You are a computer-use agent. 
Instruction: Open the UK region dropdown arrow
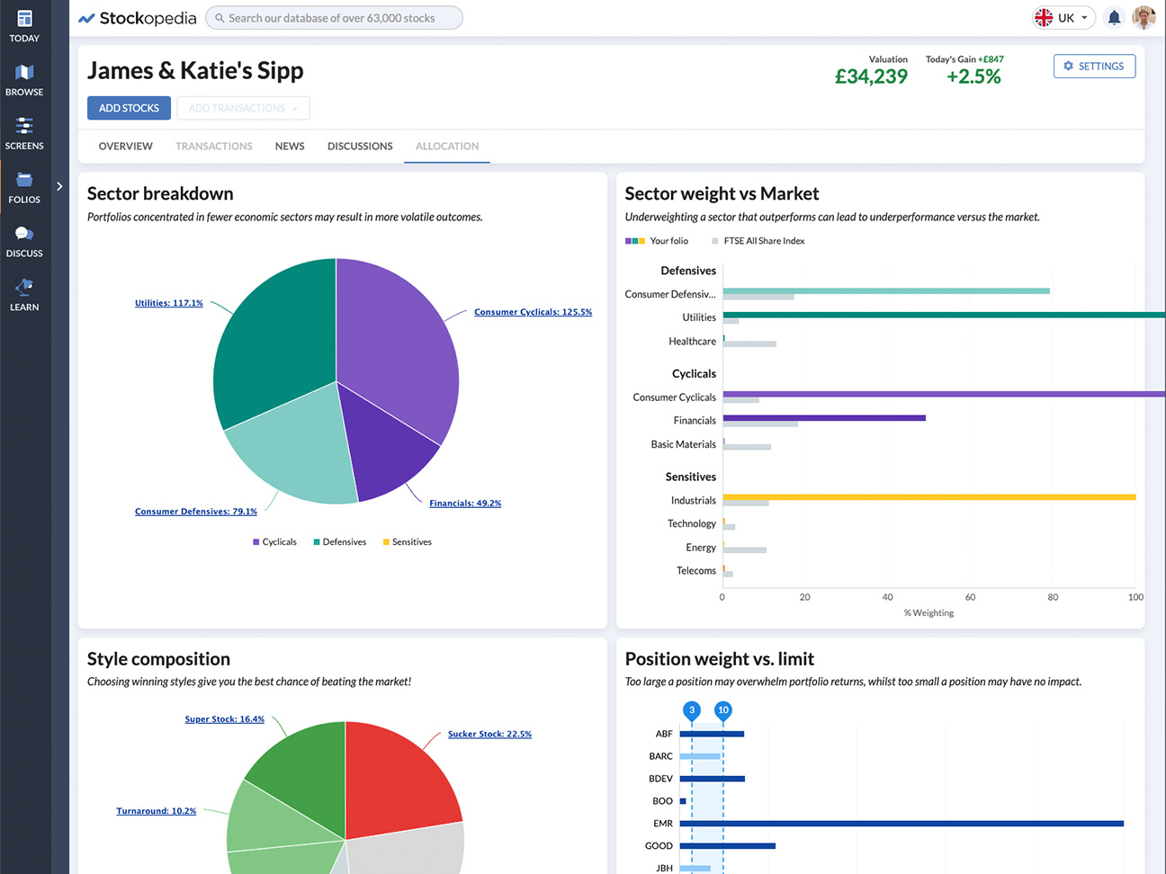1084,17
